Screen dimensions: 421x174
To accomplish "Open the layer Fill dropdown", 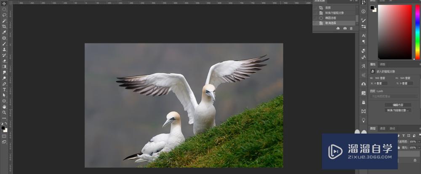I will click(419, 148).
